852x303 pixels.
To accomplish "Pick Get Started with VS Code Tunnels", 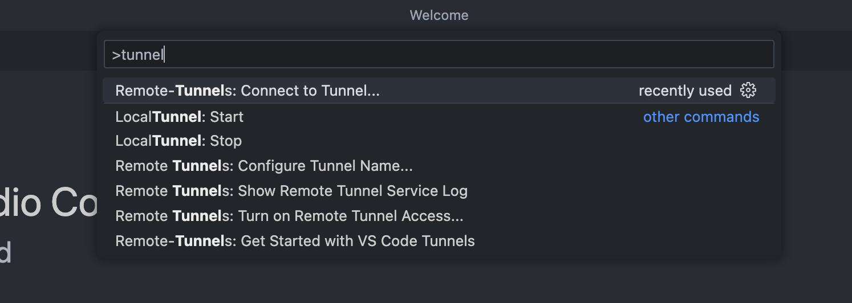I will tap(295, 241).
